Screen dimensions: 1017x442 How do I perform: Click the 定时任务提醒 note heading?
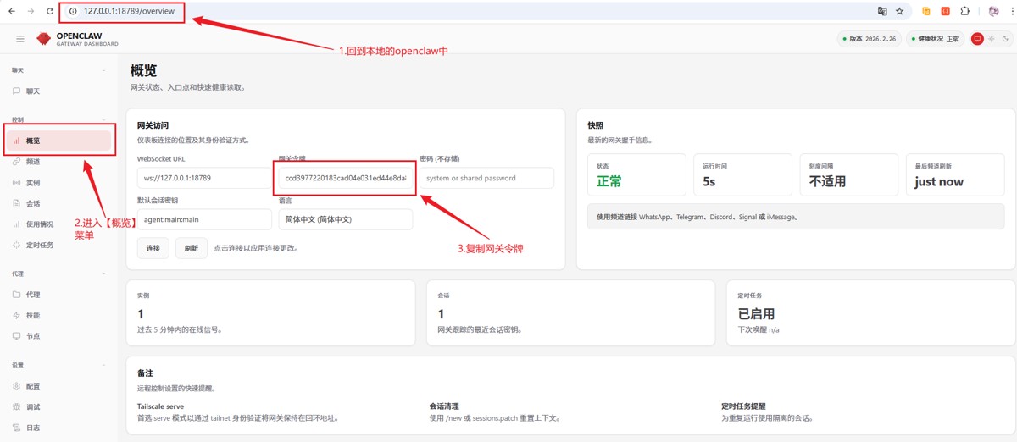pos(743,406)
